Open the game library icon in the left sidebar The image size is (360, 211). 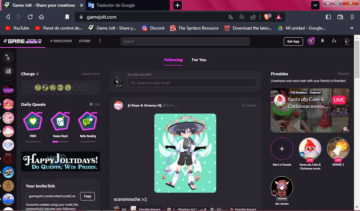tap(8, 71)
